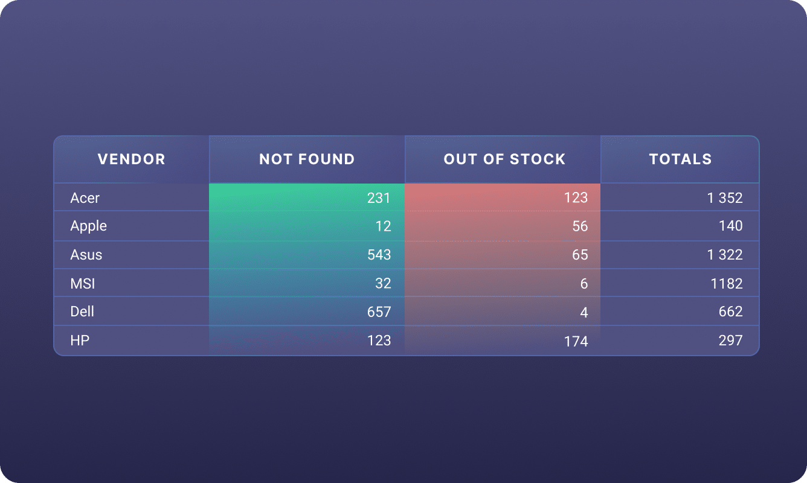Click Acer's Not Found value 231
The image size is (807, 483).
point(379,198)
